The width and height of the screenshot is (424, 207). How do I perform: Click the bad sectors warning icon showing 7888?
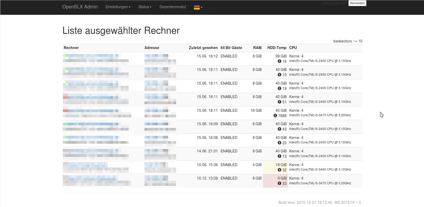pos(275,115)
